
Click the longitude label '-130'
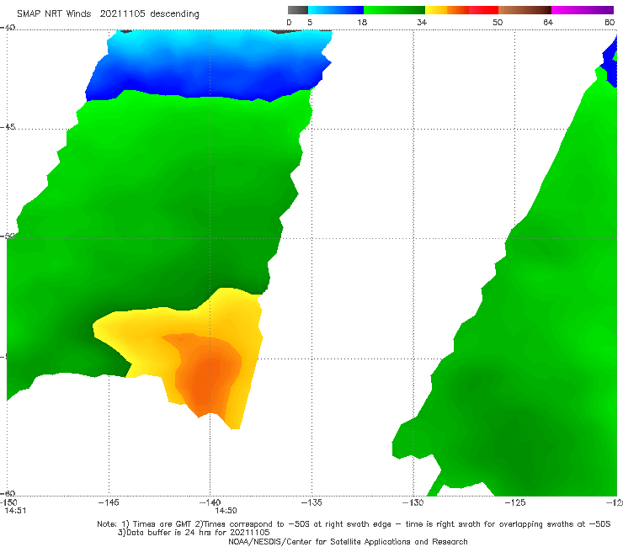tap(413, 502)
